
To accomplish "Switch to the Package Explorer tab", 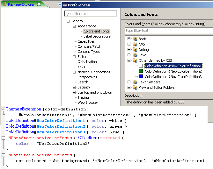I will coord(21,4).
